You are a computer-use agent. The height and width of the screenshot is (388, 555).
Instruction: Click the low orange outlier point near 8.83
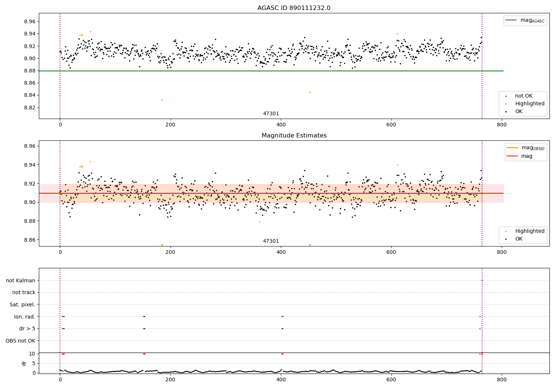[x=162, y=100]
